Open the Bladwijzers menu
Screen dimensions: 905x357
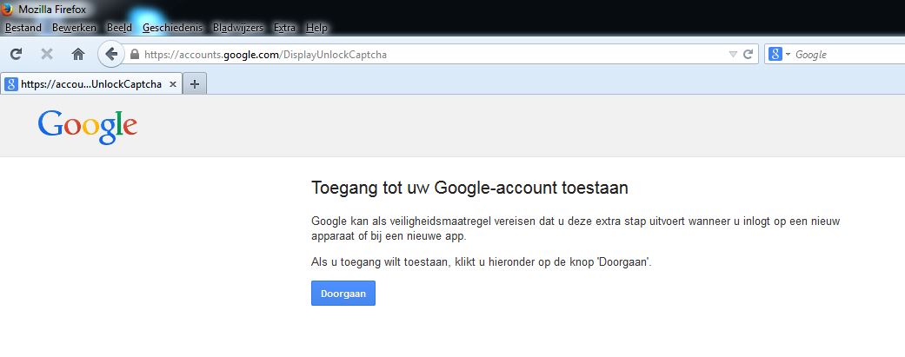(x=238, y=28)
